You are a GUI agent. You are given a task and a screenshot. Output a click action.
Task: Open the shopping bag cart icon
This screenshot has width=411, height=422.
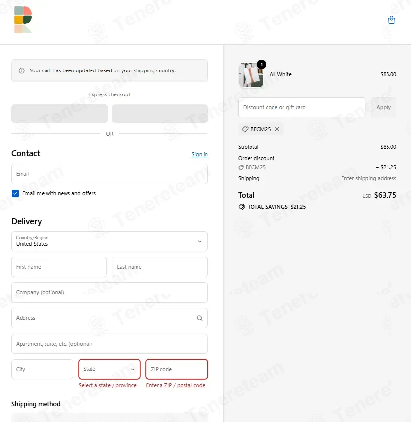click(391, 20)
